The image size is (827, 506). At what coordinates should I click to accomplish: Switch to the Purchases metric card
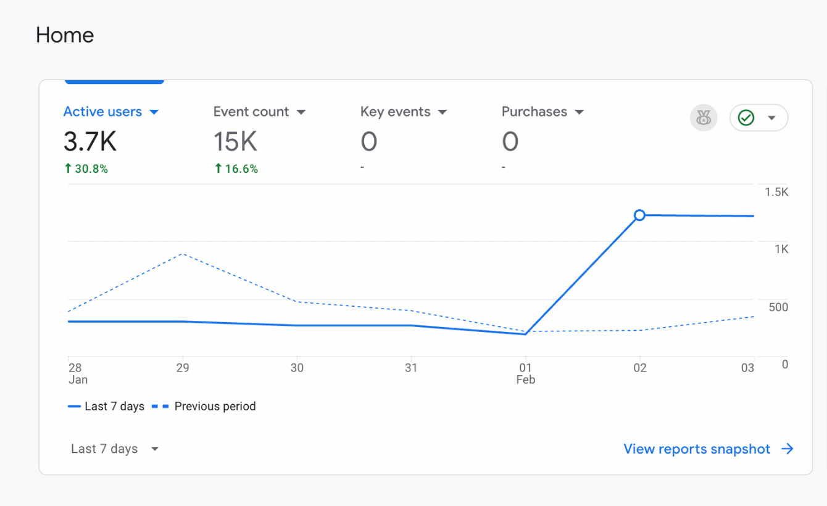click(534, 112)
